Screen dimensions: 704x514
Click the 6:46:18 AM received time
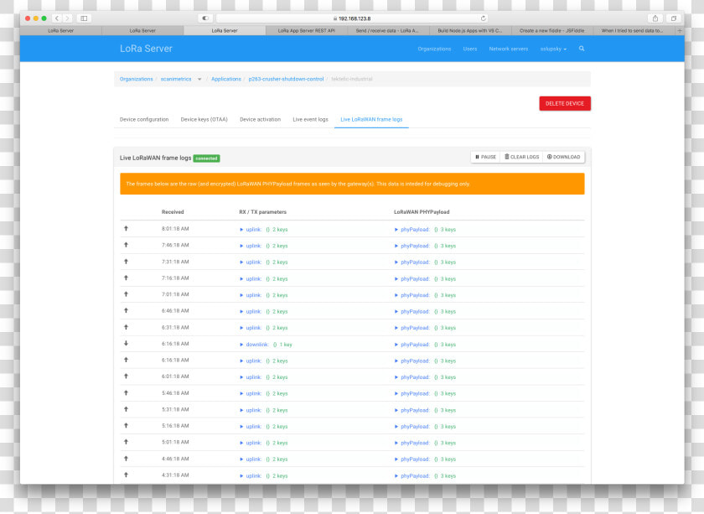(x=175, y=311)
